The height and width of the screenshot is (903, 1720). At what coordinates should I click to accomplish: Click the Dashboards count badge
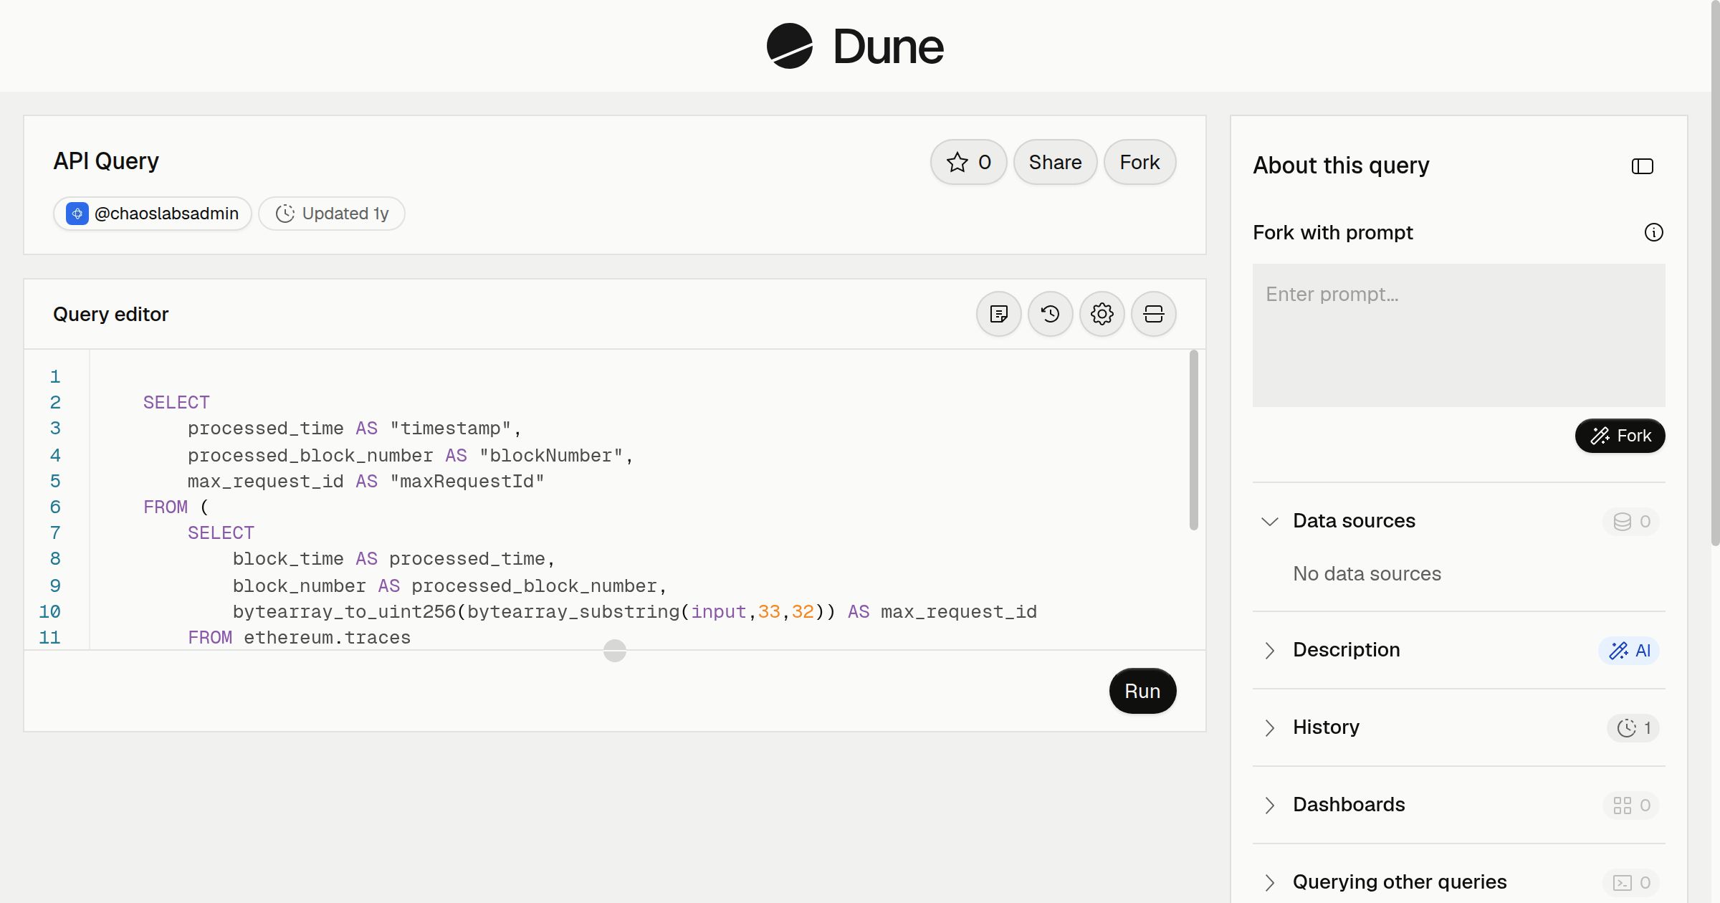[x=1631, y=805]
